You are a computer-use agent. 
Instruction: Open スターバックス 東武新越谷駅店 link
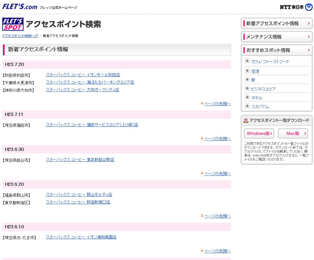(x=80, y=160)
